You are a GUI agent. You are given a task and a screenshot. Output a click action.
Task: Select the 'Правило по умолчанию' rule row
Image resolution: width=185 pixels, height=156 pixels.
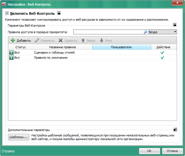point(92,58)
